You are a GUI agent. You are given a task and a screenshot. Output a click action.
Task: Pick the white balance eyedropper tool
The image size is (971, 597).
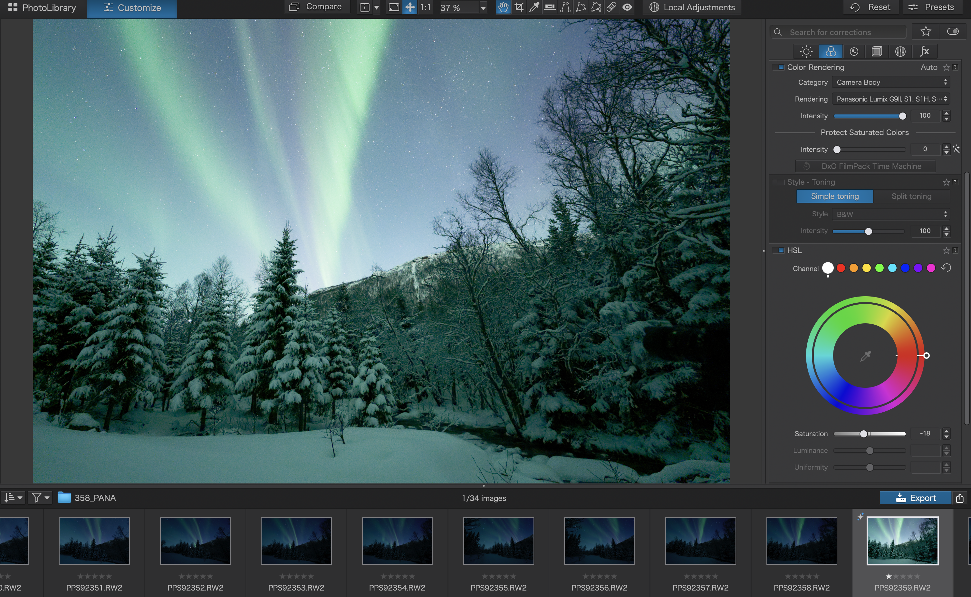click(534, 7)
